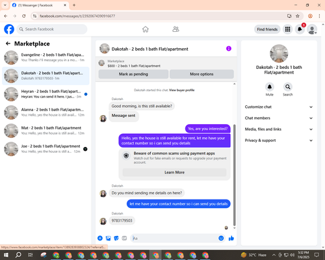325x260 pixels.
Task: Click the browser back arrow
Action: pyautogui.click(x=6, y=16)
